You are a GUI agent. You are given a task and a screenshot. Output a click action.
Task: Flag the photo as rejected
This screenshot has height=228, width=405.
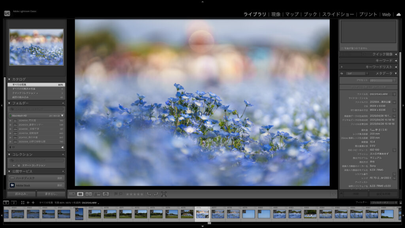[x=121, y=194]
